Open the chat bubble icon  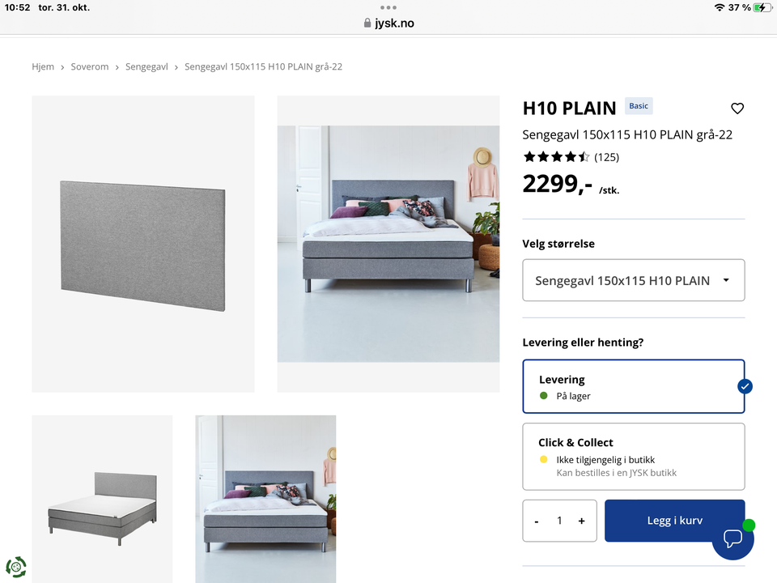pyautogui.click(x=733, y=538)
